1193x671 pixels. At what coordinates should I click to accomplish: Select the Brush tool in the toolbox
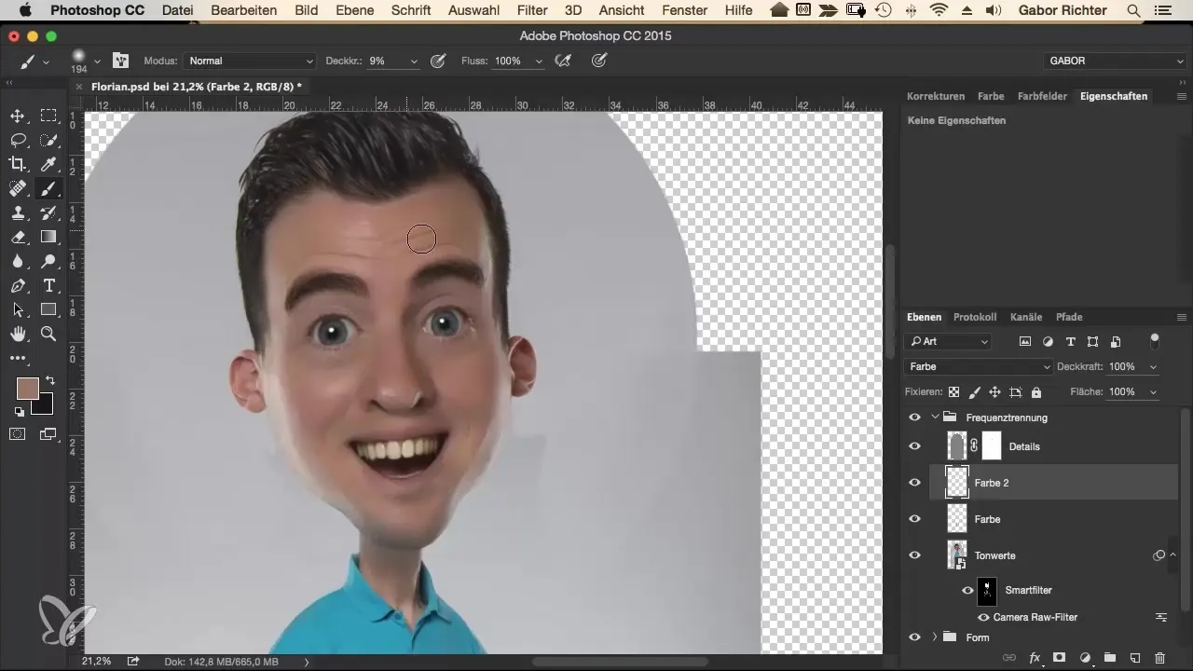tap(48, 188)
